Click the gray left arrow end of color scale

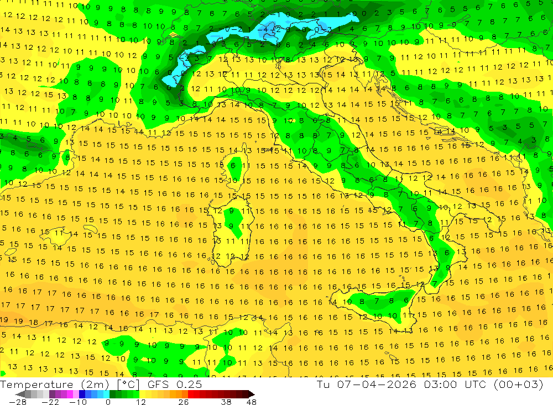point(20,394)
